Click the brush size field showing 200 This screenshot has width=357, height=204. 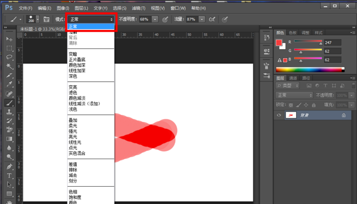click(32, 20)
